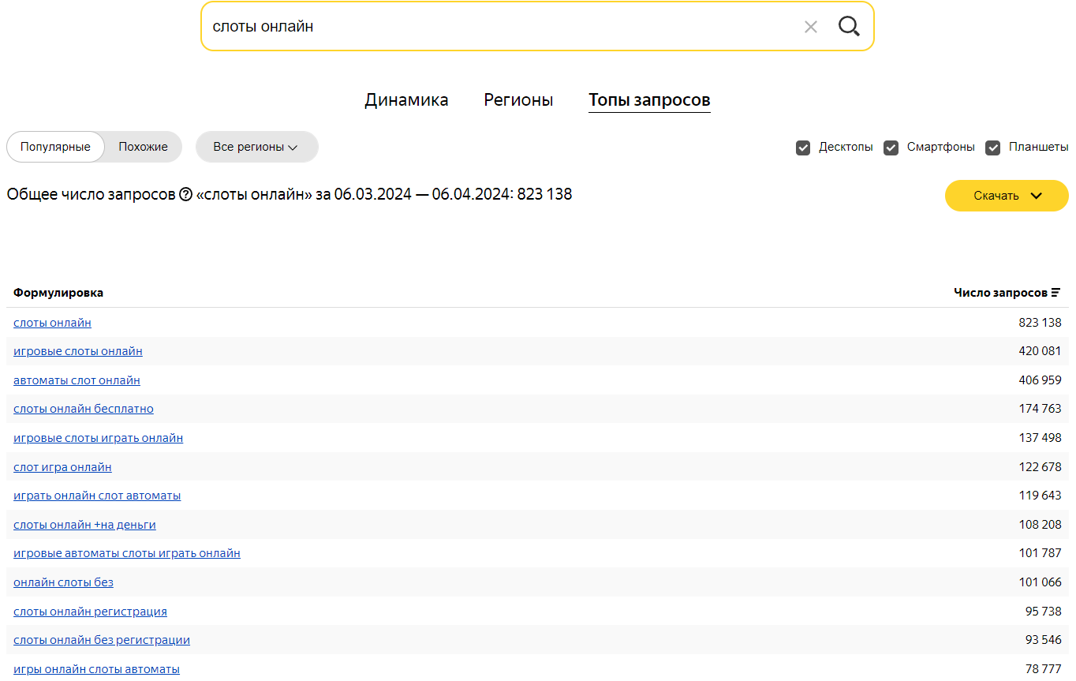Viewport: 1076px width, 681px height.
Task: Click the 420 081 count value
Action: 1040,351
